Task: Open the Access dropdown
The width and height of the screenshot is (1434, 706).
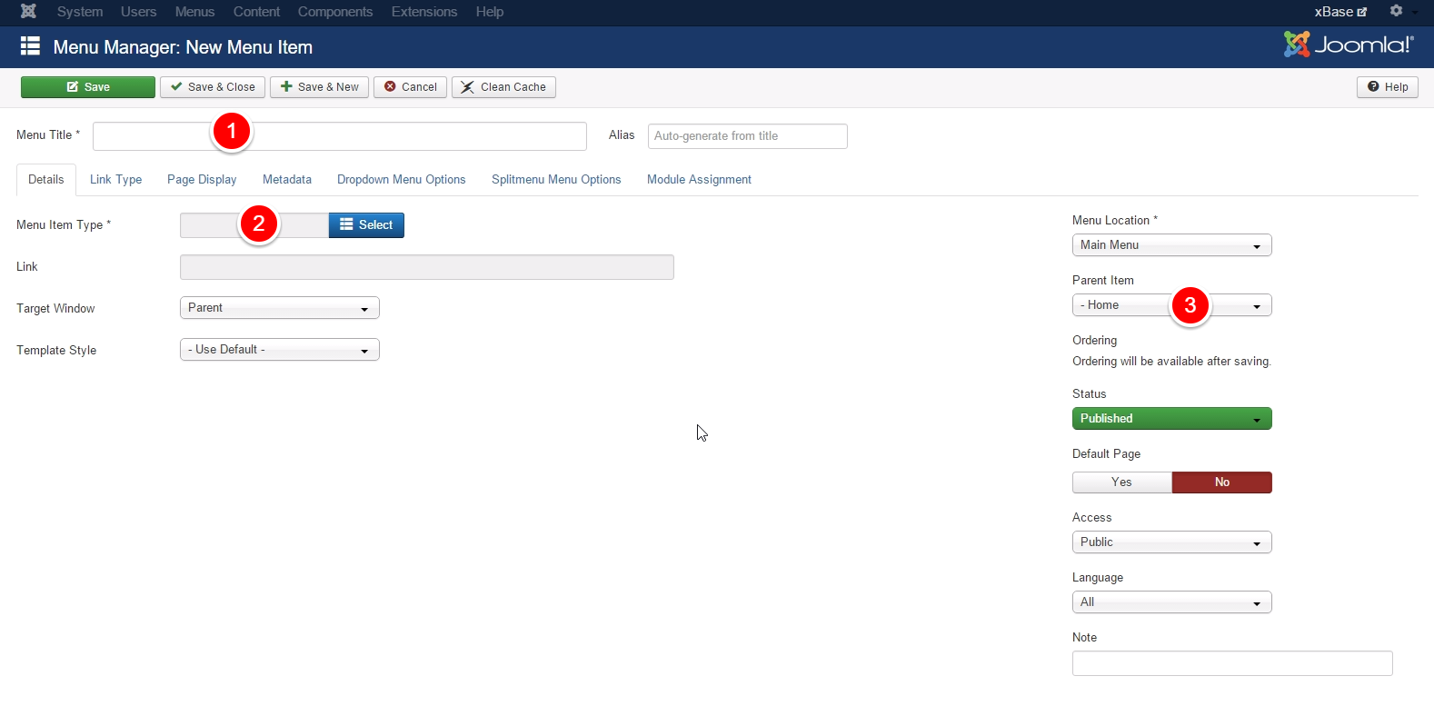Action: click(1172, 542)
